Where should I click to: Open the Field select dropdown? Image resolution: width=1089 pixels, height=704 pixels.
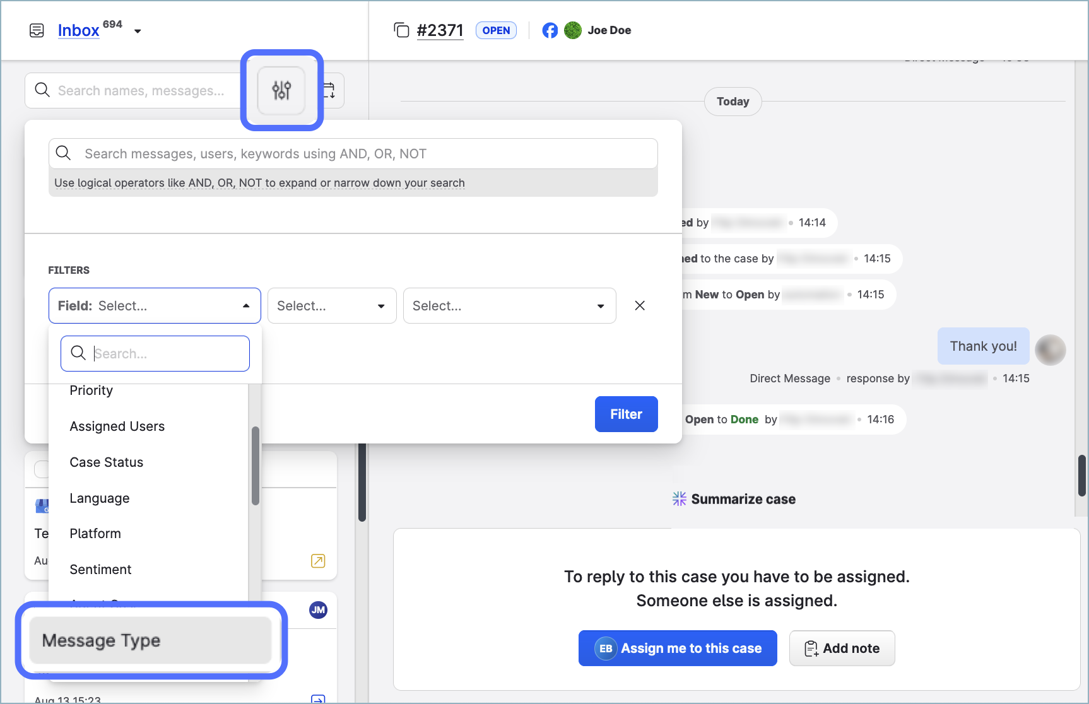(155, 305)
